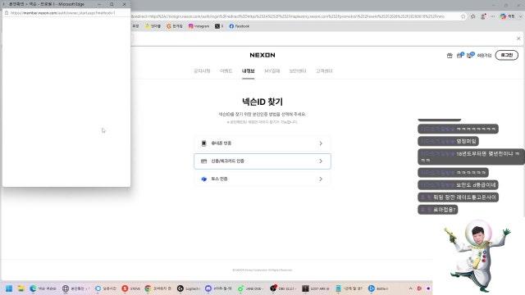The height and width of the screenshot is (295, 525).
Task: Click the NEXON logo
Action: point(262,55)
